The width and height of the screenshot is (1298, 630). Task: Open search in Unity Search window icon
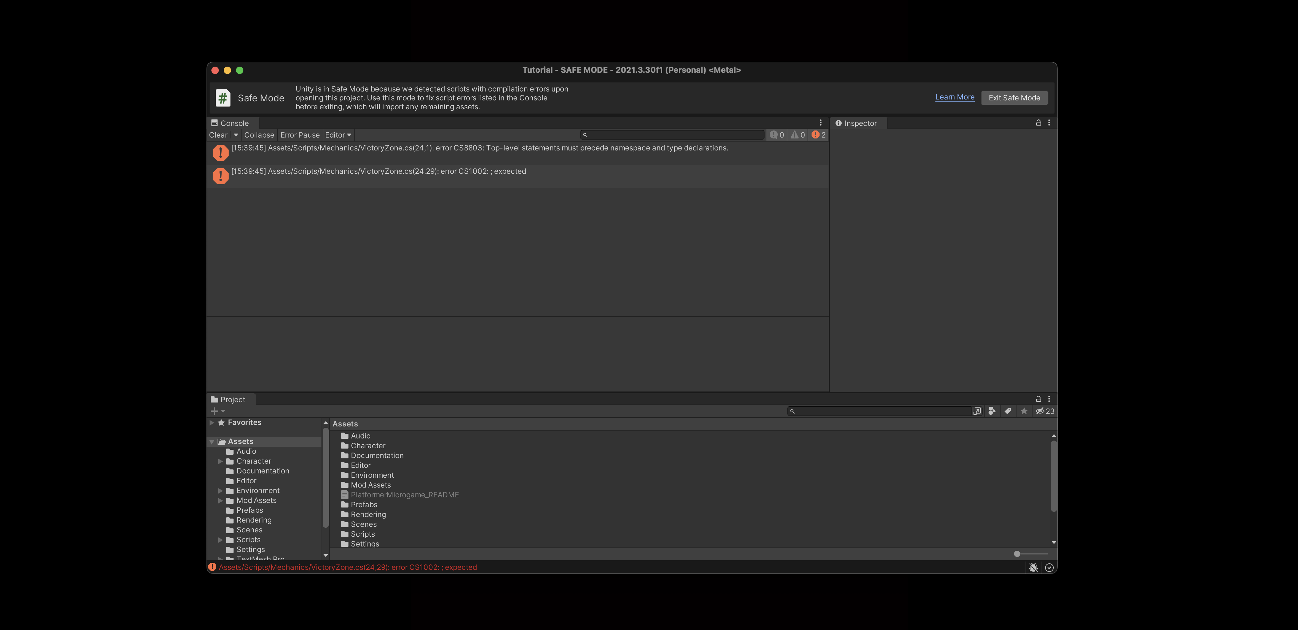coord(977,411)
